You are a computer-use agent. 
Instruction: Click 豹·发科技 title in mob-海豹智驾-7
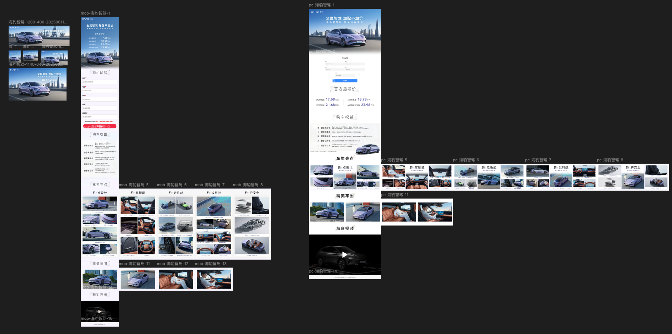tap(214, 193)
